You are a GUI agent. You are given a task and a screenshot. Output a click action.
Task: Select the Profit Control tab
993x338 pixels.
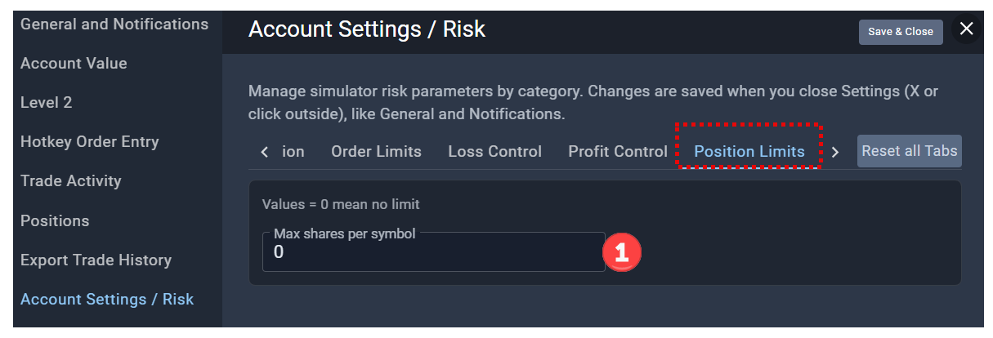pos(618,151)
